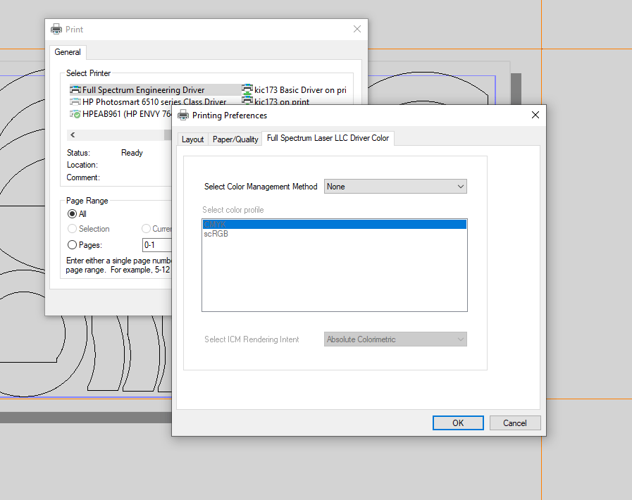
Task: Pick the HPEAB961 HP ENVY printer icon
Action: click(75, 114)
